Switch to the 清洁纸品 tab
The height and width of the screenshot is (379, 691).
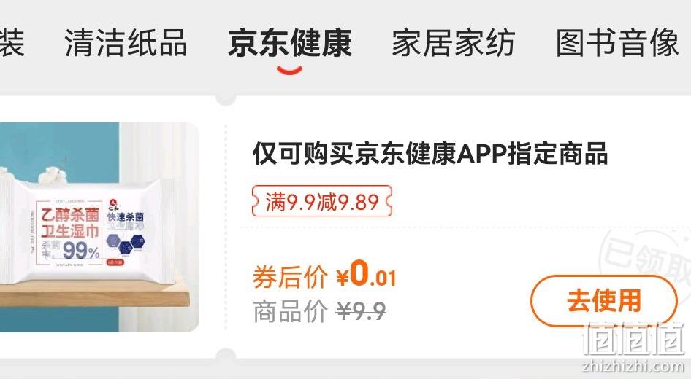[126, 43]
